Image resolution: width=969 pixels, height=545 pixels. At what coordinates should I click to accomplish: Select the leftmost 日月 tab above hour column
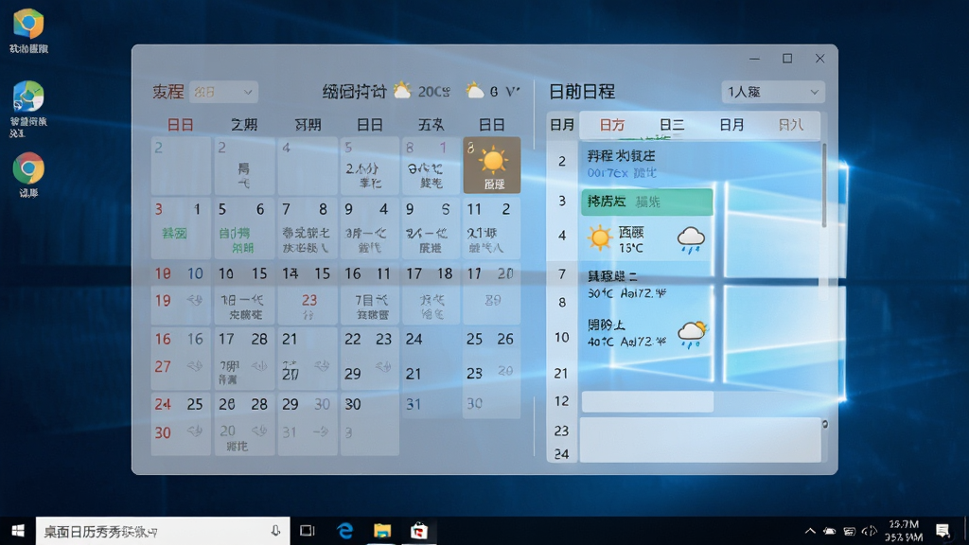point(562,126)
